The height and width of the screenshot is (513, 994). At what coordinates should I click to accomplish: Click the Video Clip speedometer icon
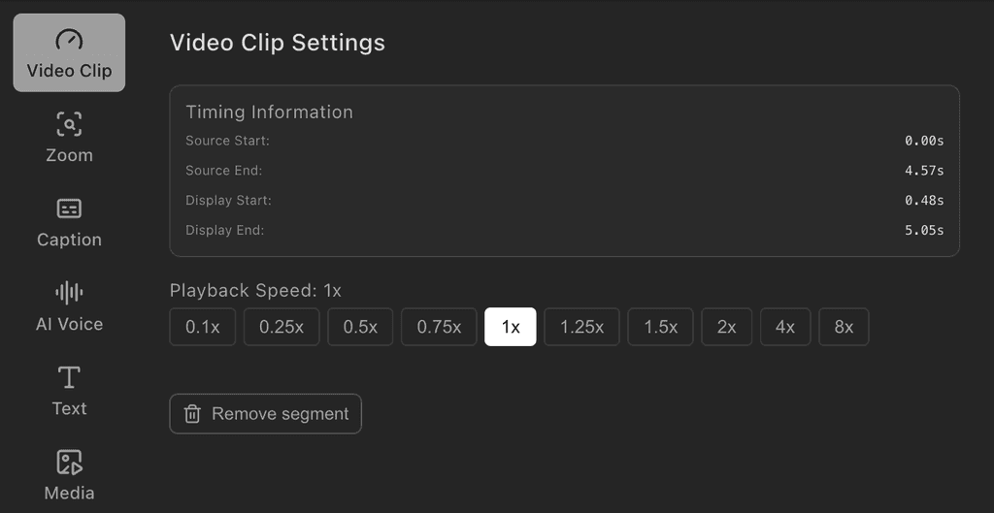coord(69,40)
